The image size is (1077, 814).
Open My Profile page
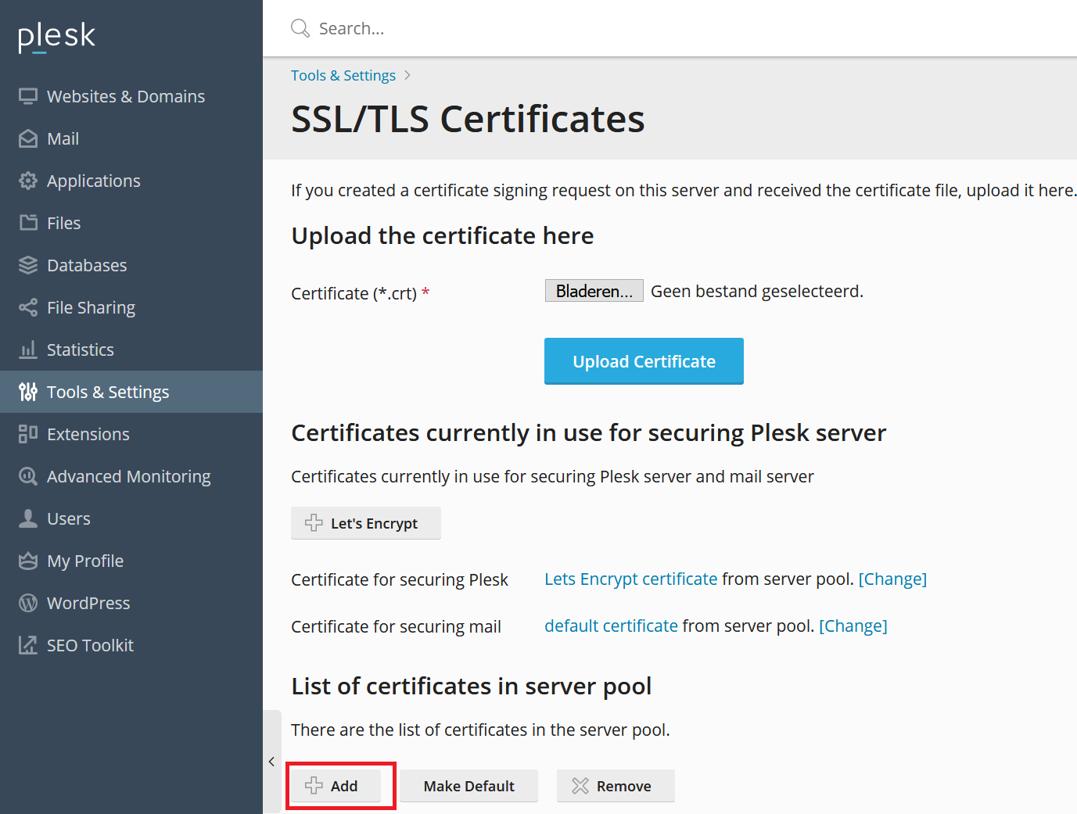pyautogui.click(x=131, y=561)
